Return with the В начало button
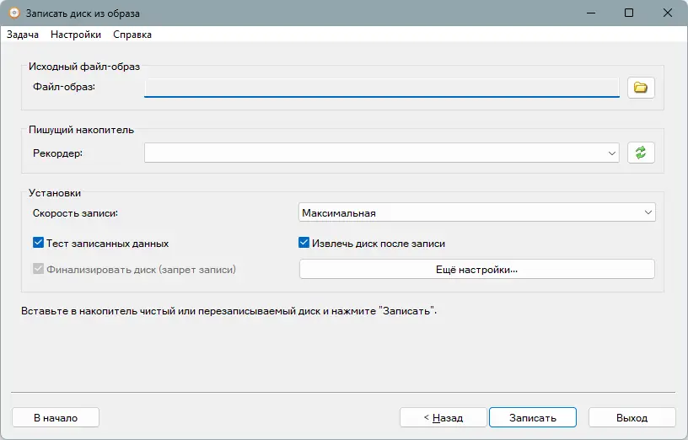The height and width of the screenshot is (440, 688). pyautogui.click(x=56, y=417)
